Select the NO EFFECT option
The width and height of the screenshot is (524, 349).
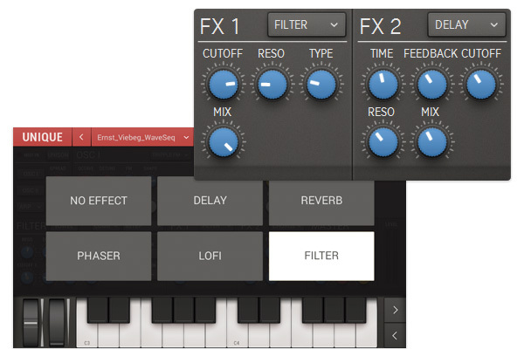tap(99, 201)
